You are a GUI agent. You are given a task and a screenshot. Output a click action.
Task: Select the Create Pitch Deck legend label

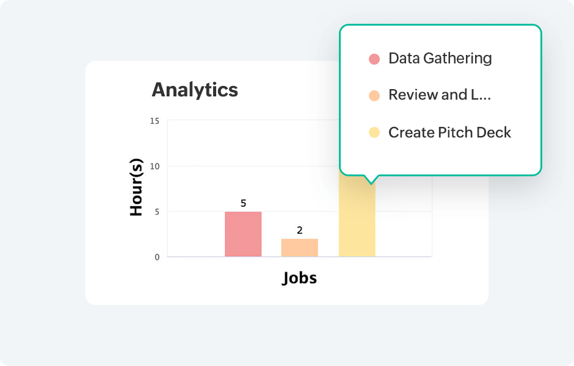tap(449, 132)
